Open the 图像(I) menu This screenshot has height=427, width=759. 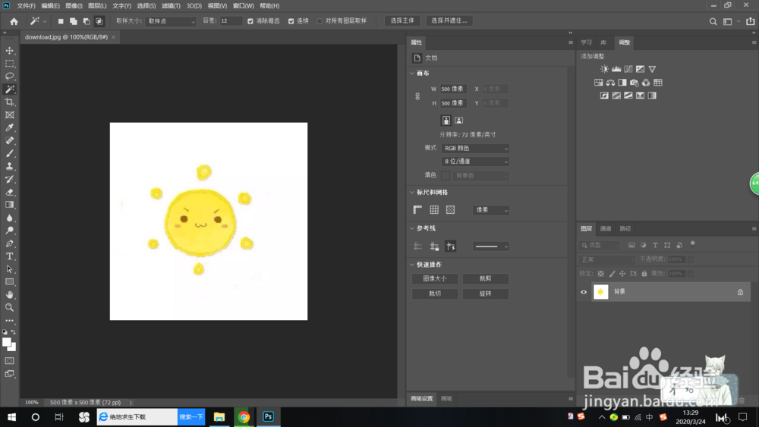point(74,6)
